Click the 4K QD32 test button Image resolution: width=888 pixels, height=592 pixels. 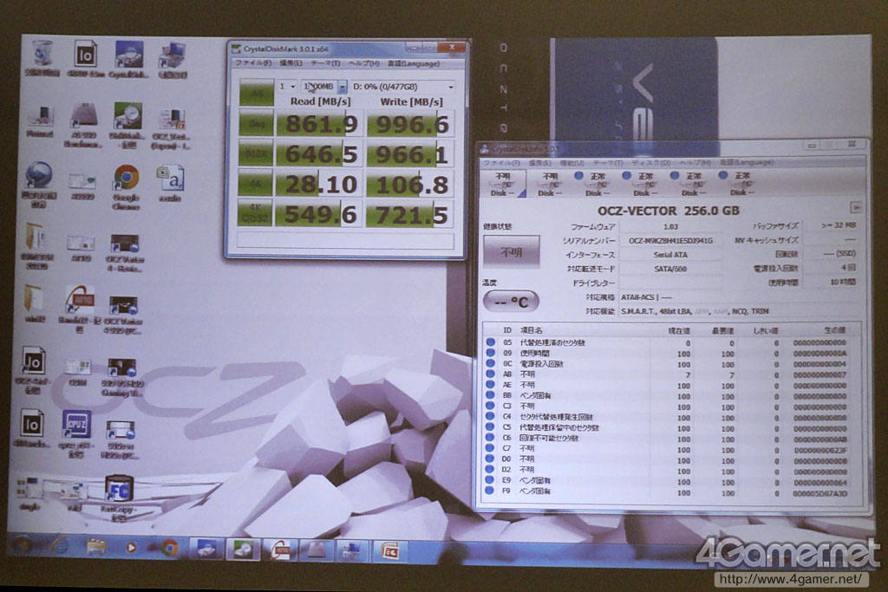[256, 213]
